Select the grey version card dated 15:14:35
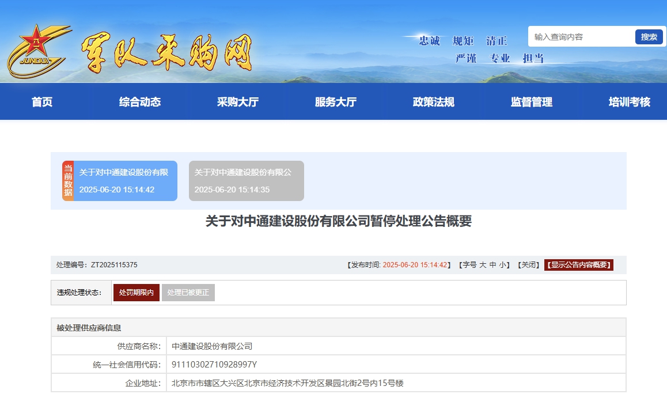This screenshot has height=394, width=667. pos(247,181)
